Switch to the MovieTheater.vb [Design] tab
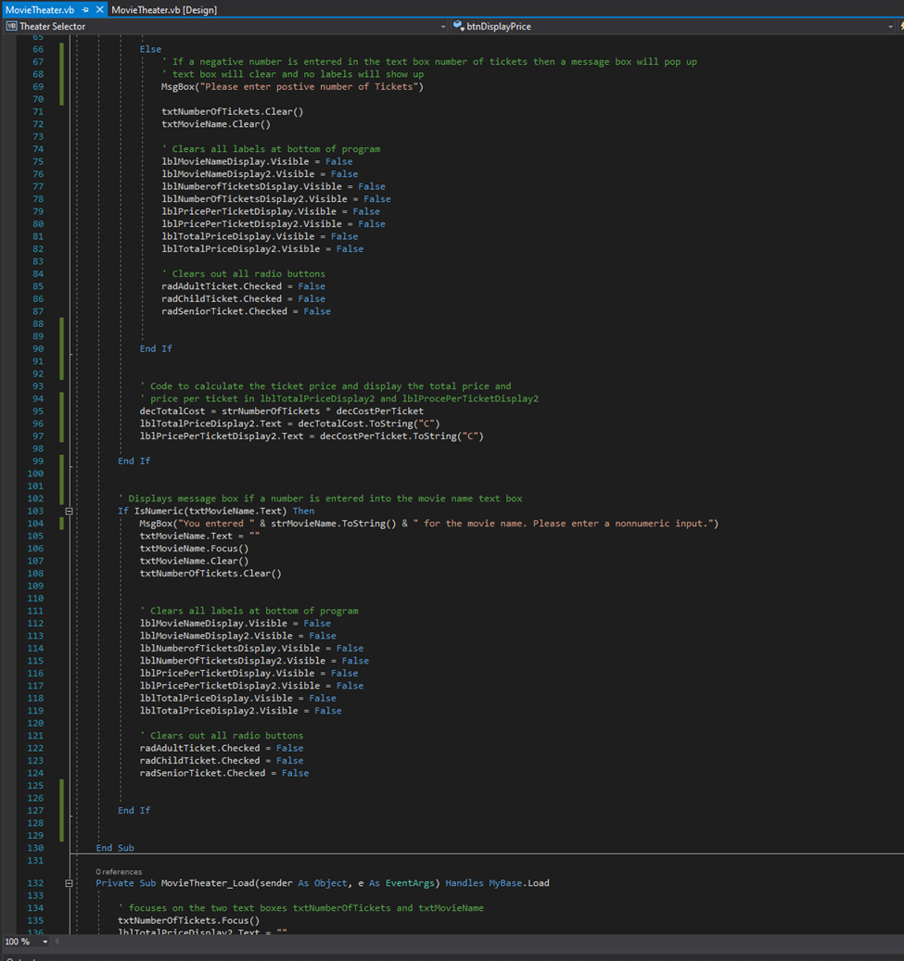This screenshot has width=904, height=961. coord(164,7)
